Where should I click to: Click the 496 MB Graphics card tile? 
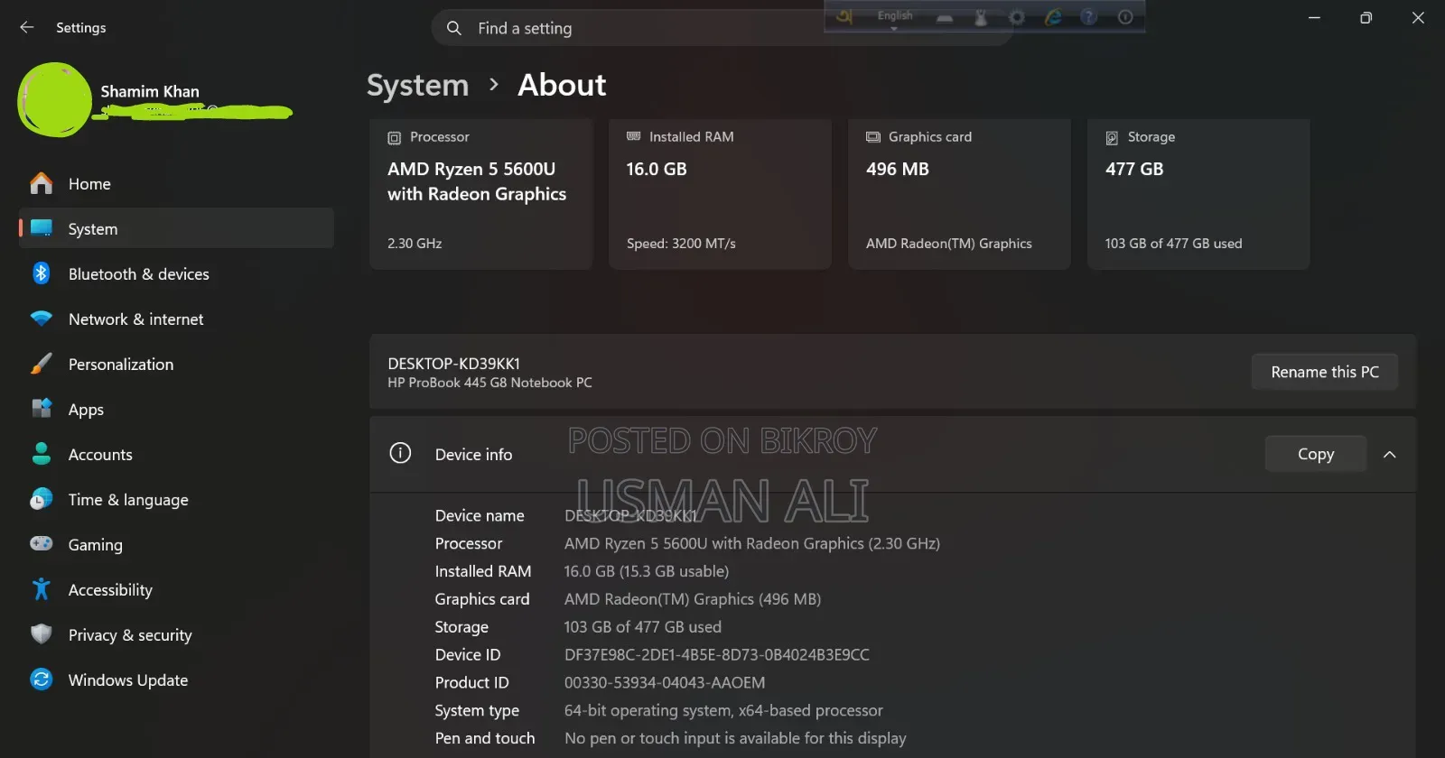(x=959, y=194)
